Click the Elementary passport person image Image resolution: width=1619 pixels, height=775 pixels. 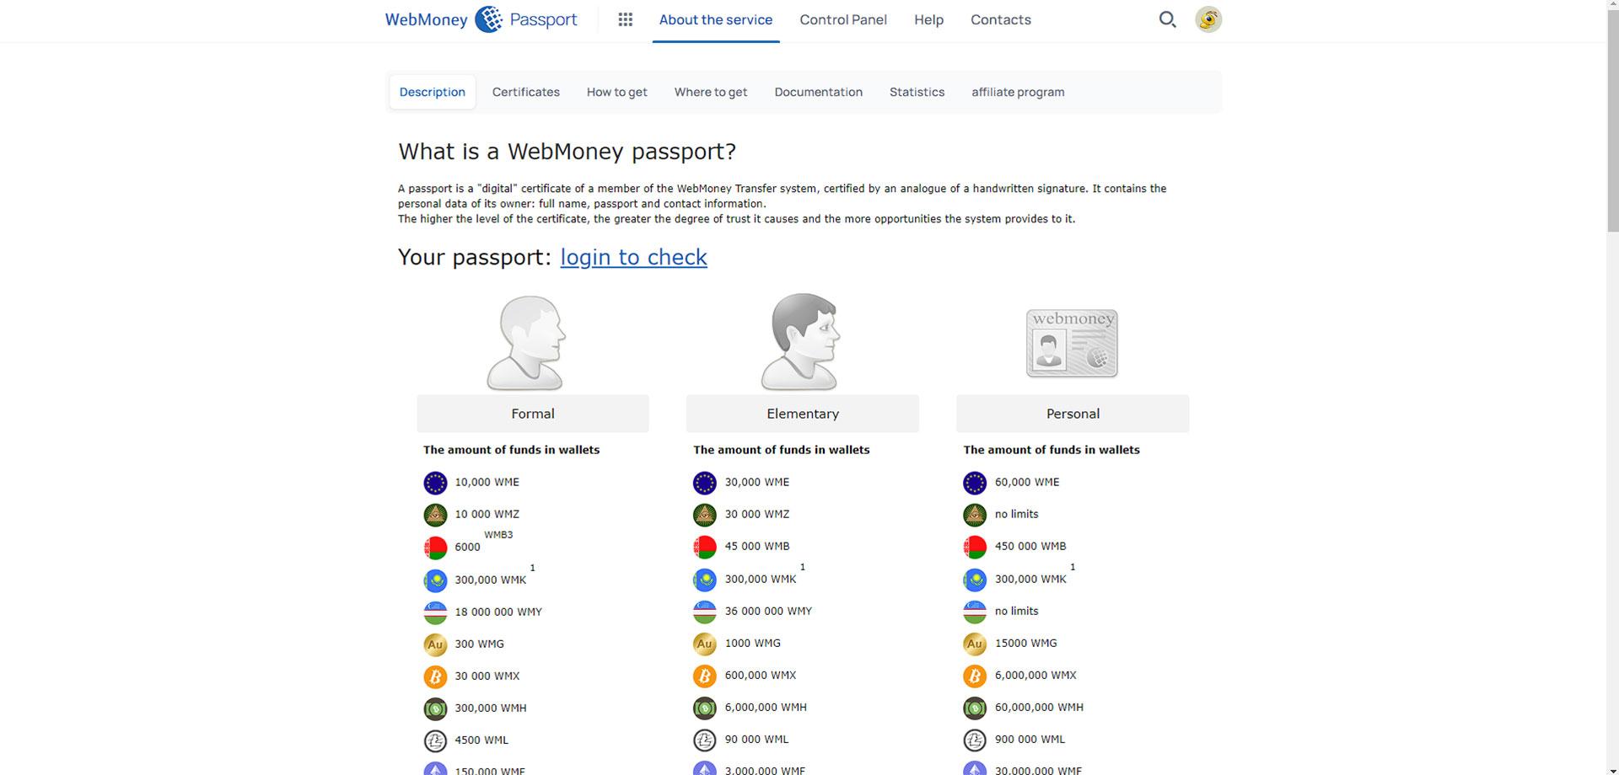[800, 342]
